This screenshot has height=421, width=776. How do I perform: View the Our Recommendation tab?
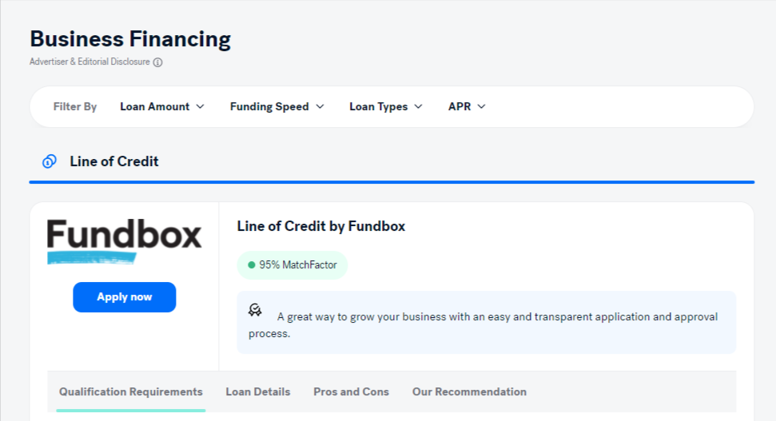pos(469,391)
